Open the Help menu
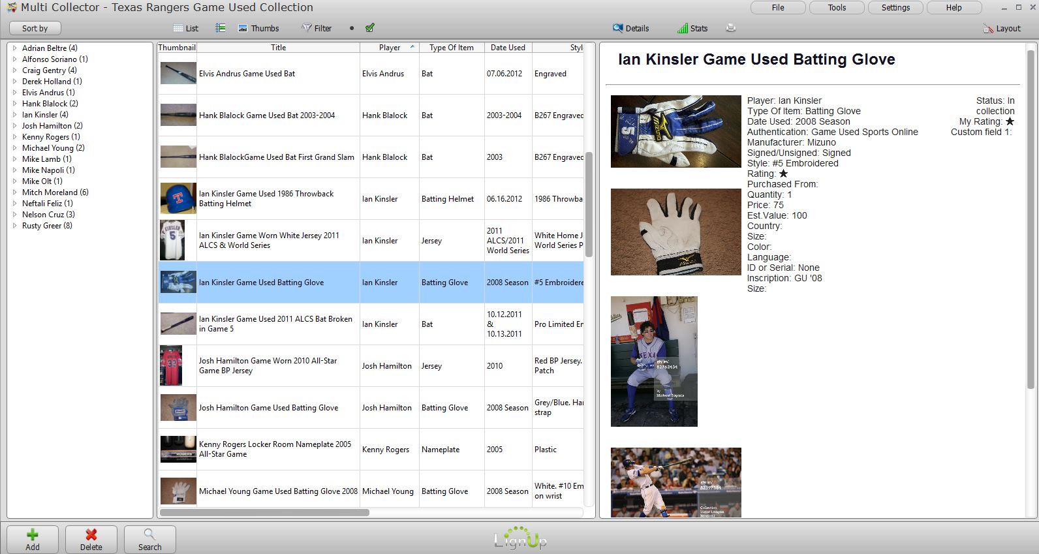This screenshot has height=554, width=1039. [954, 8]
